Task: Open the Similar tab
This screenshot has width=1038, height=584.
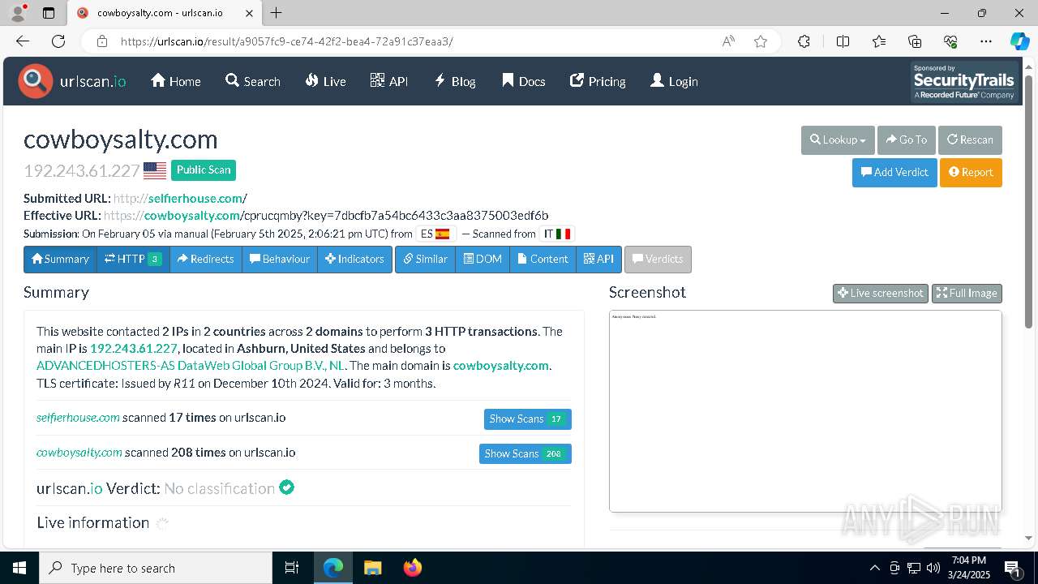Action: pyautogui.click(x=425, y=259)
